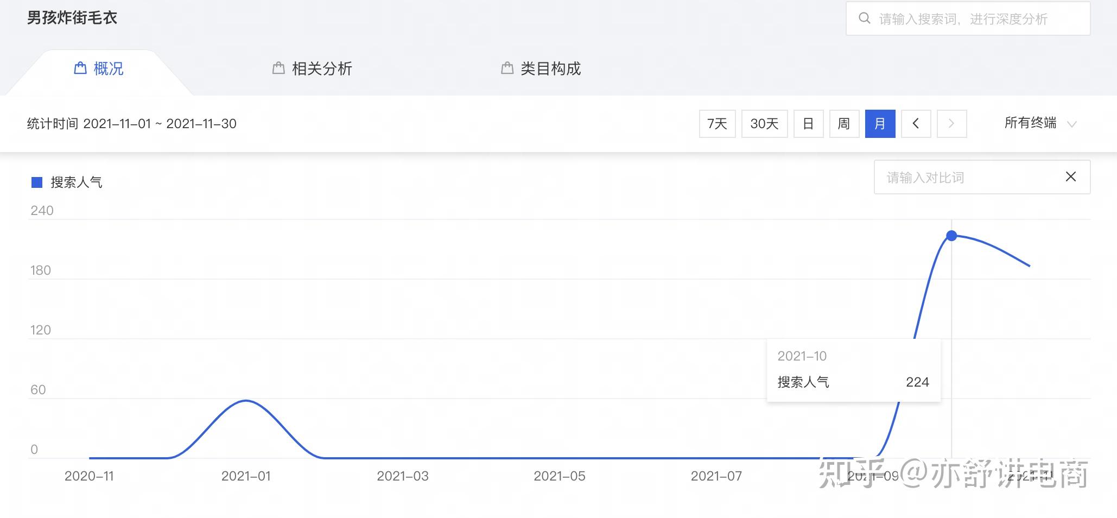Focus the 请输入搜索词 search field
Image resolution: width=1117 pixels, height=518 pixels.
(x=972, y=19)
